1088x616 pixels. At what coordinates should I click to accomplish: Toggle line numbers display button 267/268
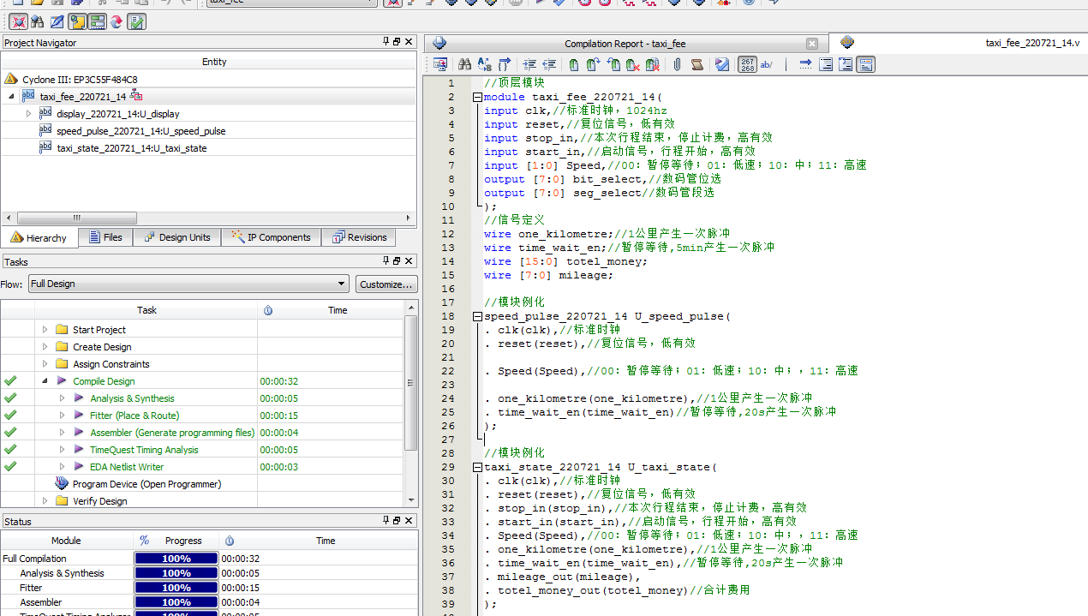tap(747, 64)
